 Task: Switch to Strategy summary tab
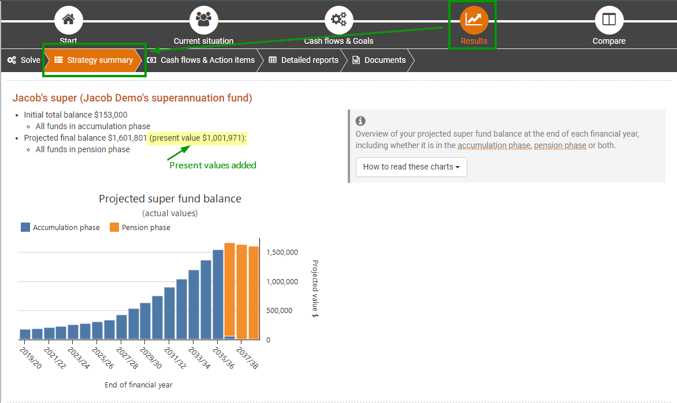[94, 60]
